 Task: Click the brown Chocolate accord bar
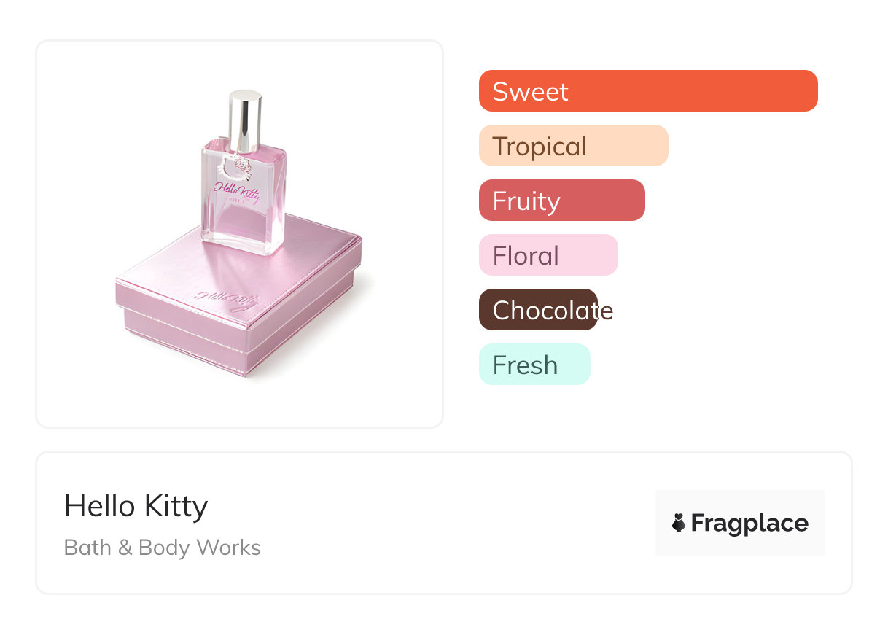click(538, 310)
